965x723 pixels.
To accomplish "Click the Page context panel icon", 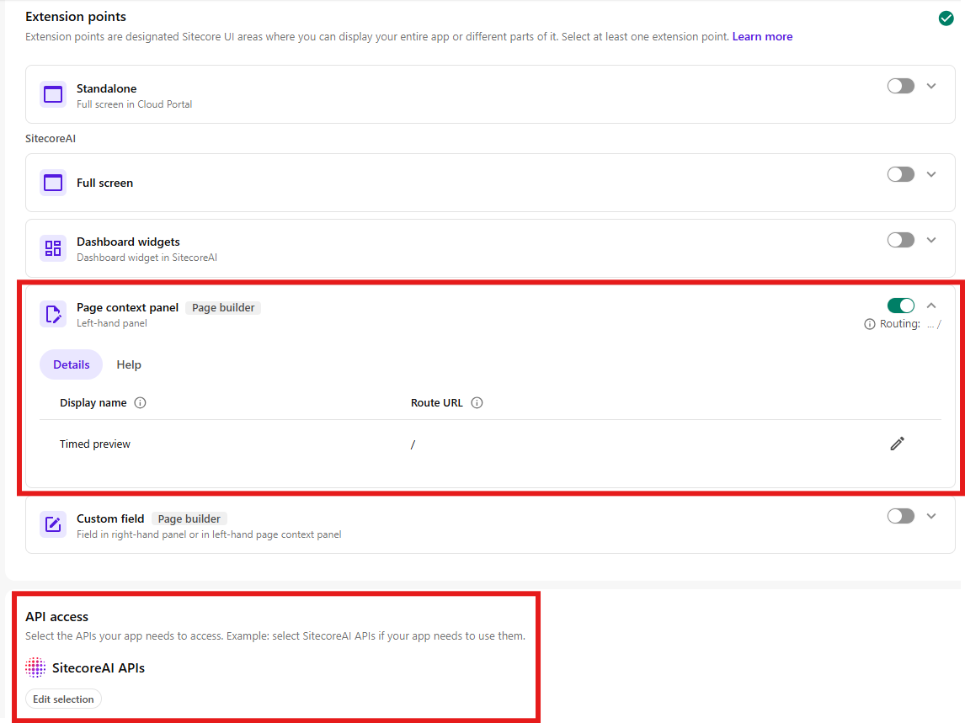I will (x=53, y=314).
